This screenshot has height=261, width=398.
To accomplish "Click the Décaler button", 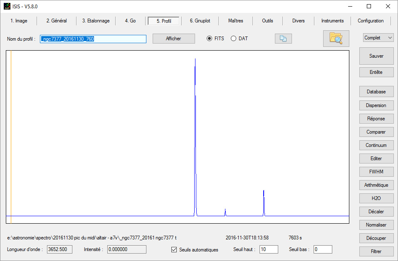I will point(376,212).
